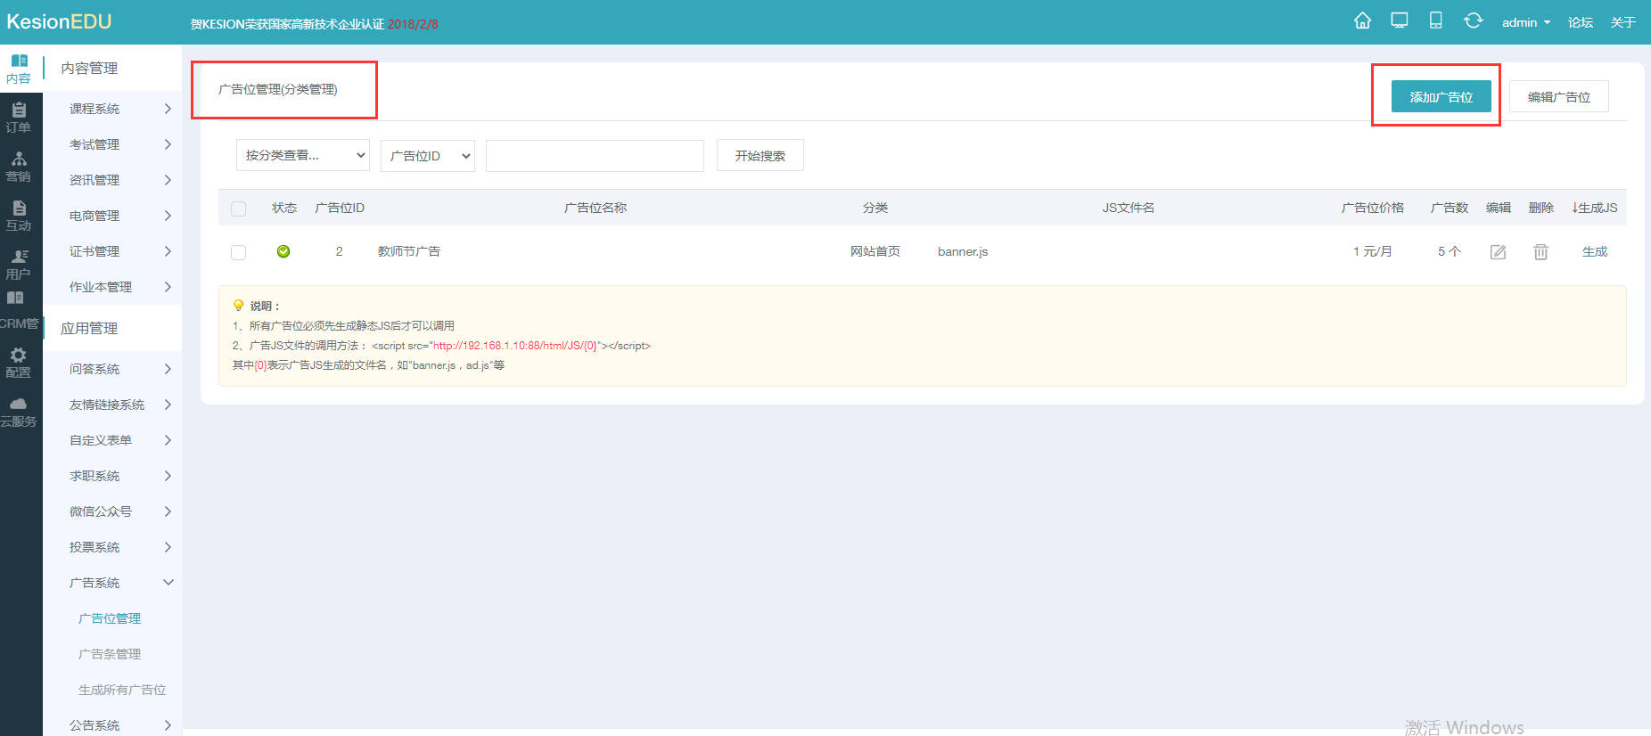Click the green status icon for 教师节广告
Image resolution: width=1651 pixels, height=736 pixels.
point(283,251)
